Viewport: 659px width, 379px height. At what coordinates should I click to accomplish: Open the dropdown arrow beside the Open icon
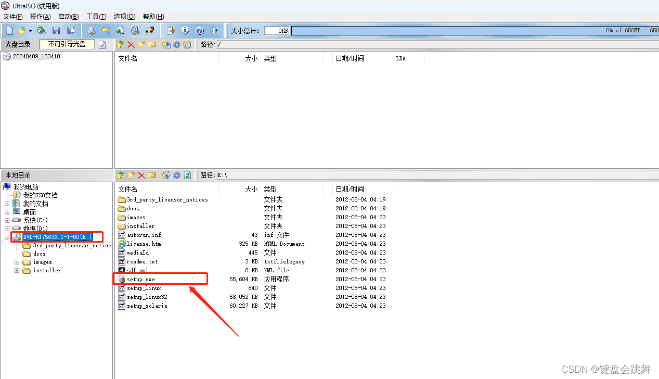coord(31,31)
